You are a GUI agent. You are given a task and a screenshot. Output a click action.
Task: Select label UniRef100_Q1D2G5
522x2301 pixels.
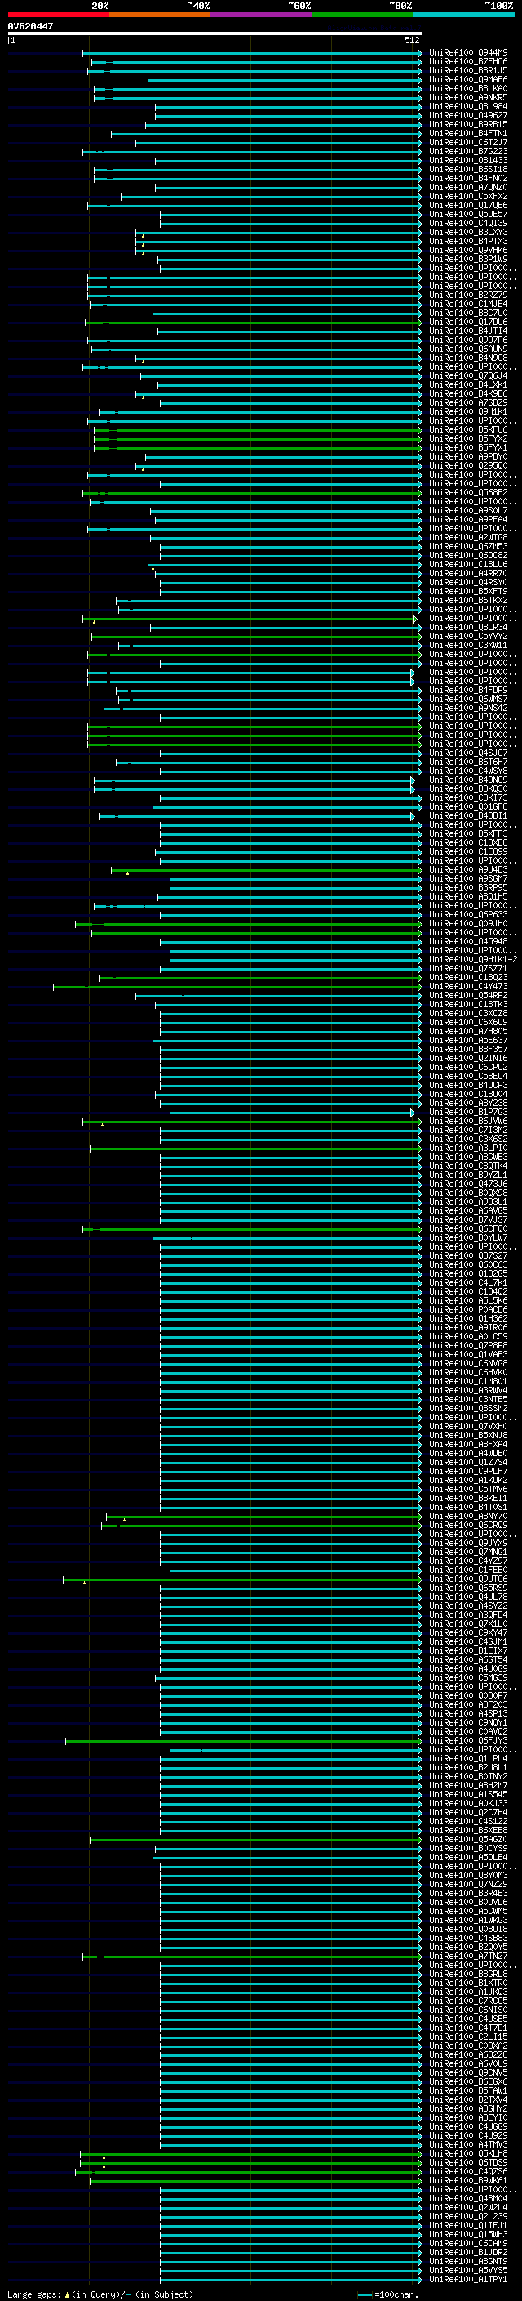[x=467, y=1274]
